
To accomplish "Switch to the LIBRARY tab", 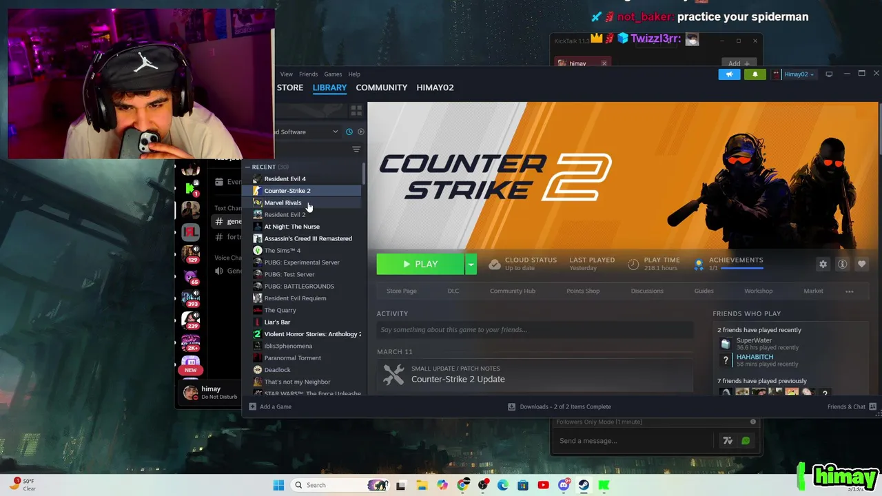I will (x=329, y=87).
